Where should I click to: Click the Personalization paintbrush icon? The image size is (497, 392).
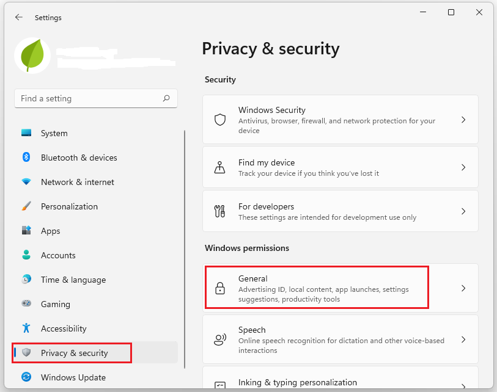pos(26,206)
